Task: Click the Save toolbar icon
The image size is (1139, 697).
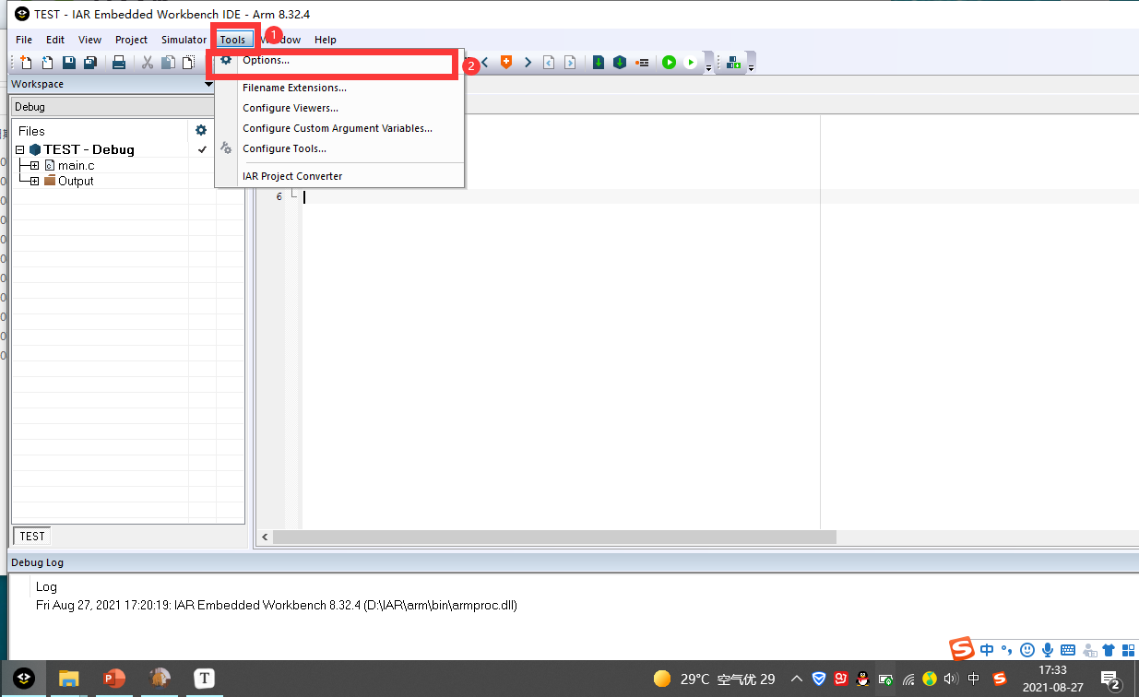Action: pyautogui.click(x=69, y=63)
